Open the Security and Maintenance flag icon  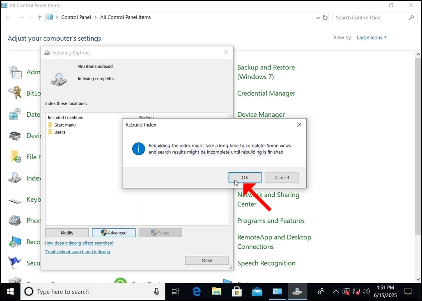coord(15,263)
